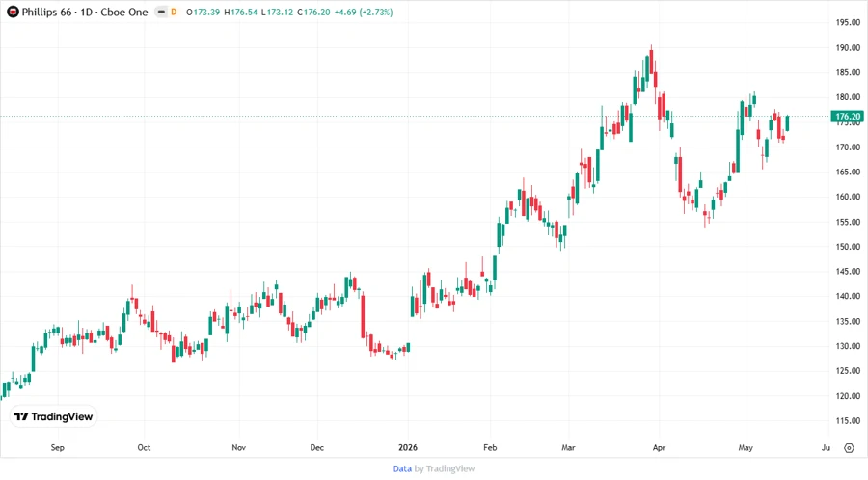Click the TradingView logo badge
This screenshot has width=868, height=480.
click(54, 417)
